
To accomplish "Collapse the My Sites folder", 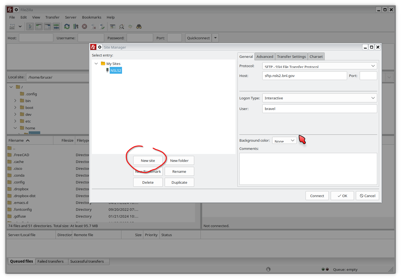I will coord(96,64).
